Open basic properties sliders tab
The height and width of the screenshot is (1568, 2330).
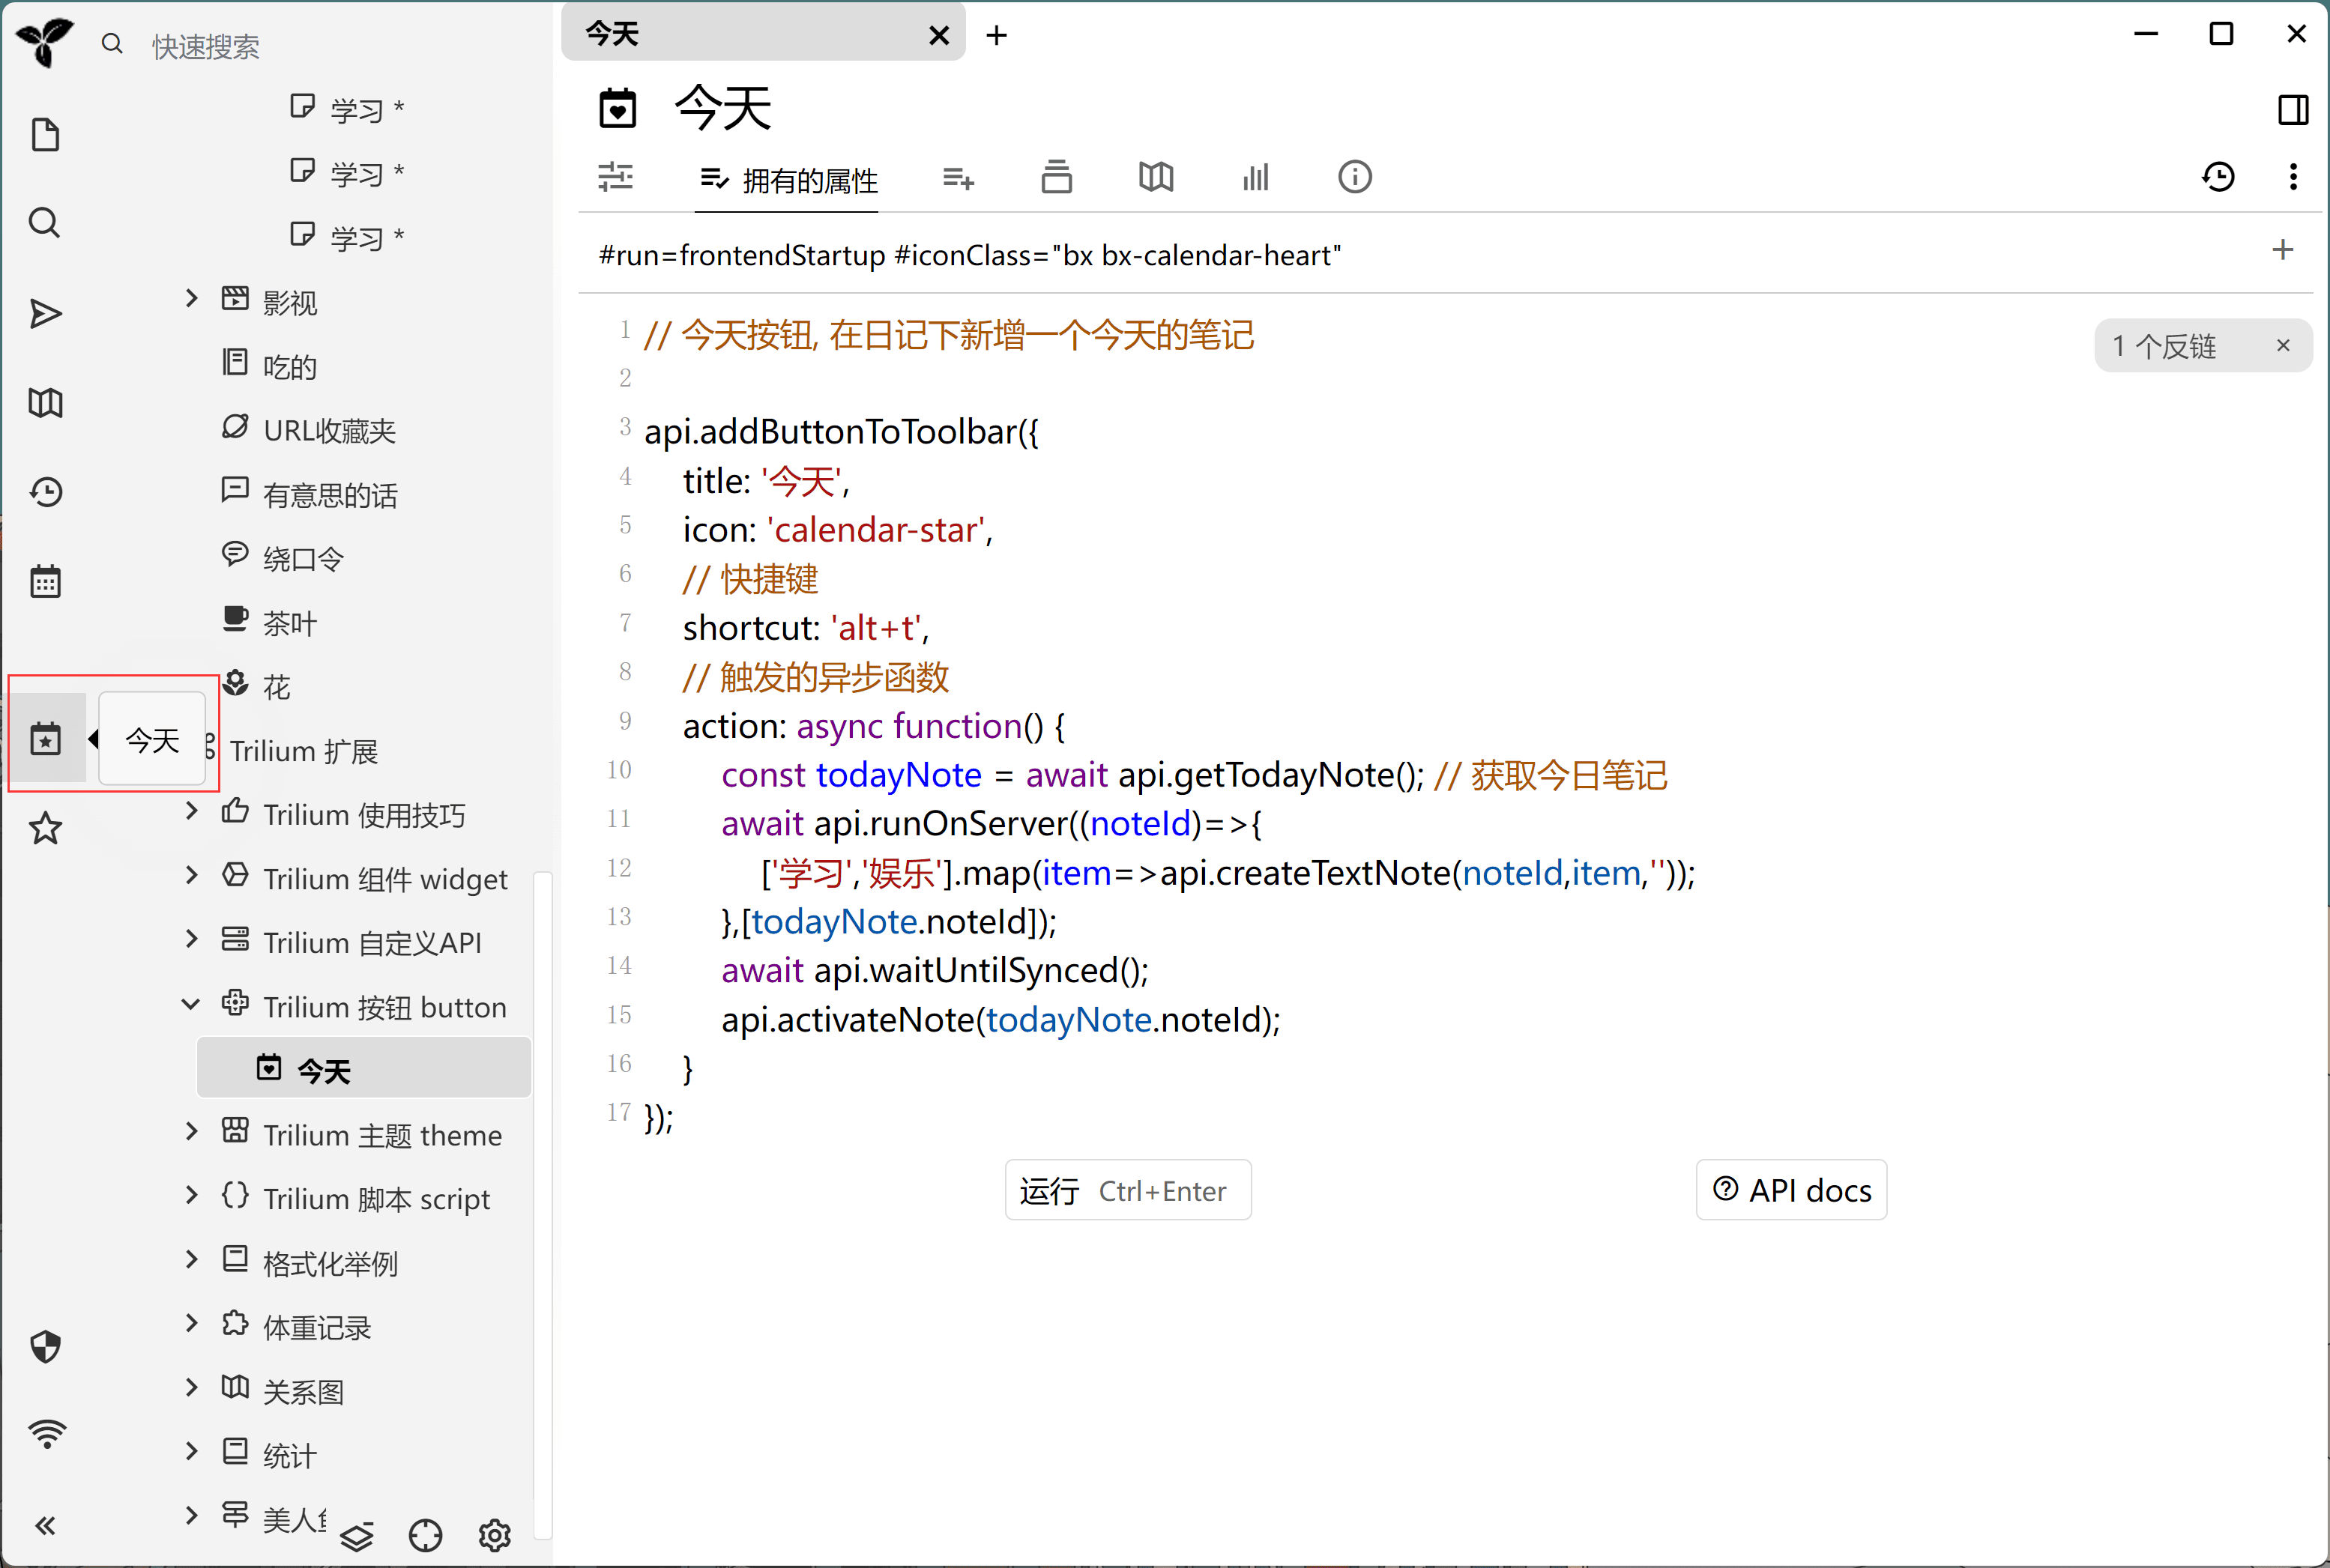615,177
